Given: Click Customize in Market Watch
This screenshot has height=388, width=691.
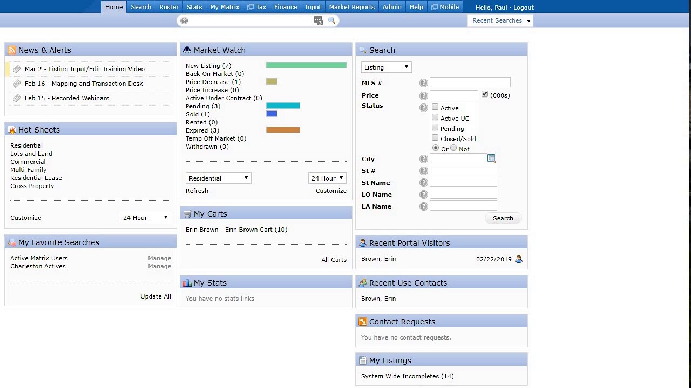Looking at the screenshot, I should pos(331,191).
